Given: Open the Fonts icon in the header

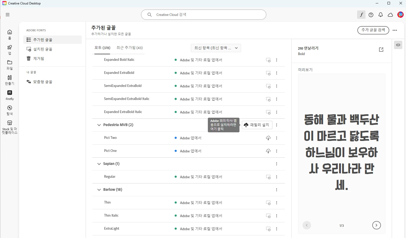Looking at the screenshot, I should pyautogui.click(x=361, y=15).
